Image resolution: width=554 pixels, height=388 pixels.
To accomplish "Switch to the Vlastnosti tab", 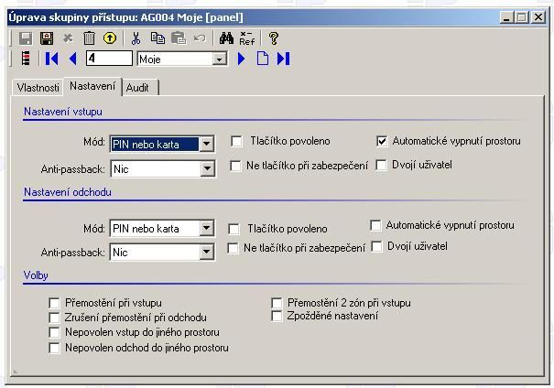I will (38, 87).
